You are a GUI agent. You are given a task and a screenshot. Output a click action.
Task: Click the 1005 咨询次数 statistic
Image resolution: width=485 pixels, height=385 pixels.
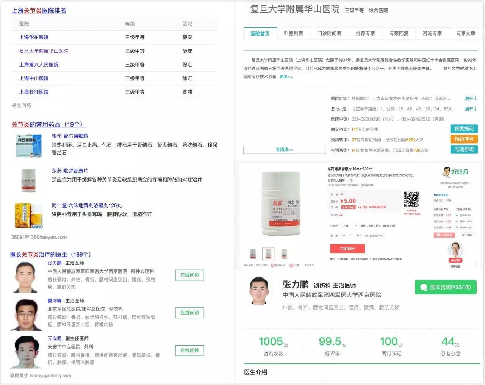click(x=273, y=346)
